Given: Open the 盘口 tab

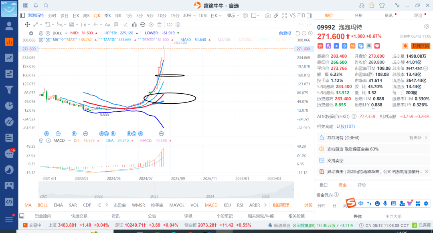Looking at the screenshot, I should (324, 185).
